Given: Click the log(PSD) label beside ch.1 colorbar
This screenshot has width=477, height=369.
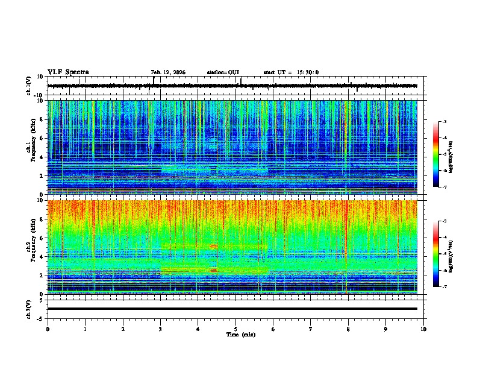Looking at the screenshot, I should (x=450, y=157).
